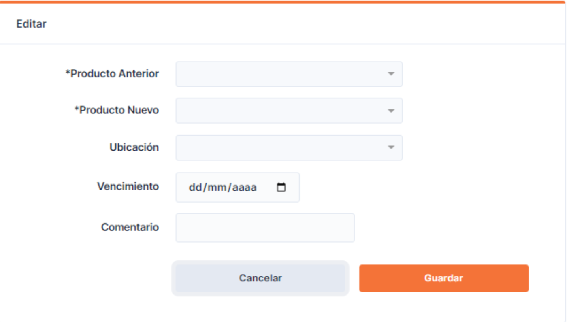The image size is (567, 322).
Task: Select the dd day segment of Vencimiento
Action: pyautogui.click(x=195, y=188)
